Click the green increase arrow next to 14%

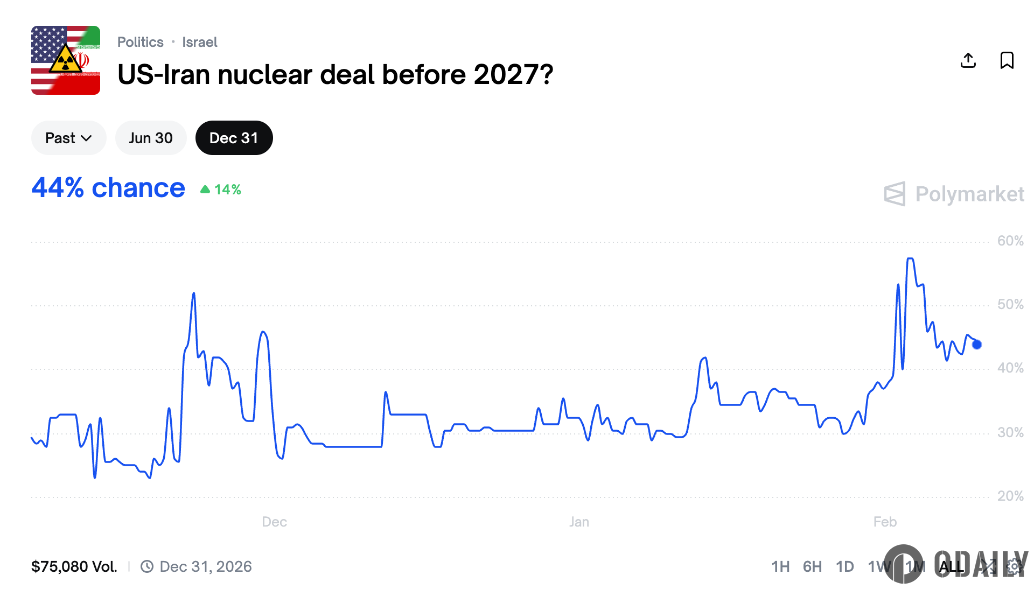coord(206,189)
